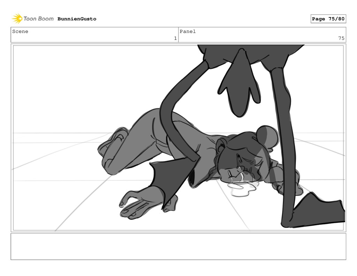Click the Panel label in header table

pyautogui.click(x=188, y=31)
